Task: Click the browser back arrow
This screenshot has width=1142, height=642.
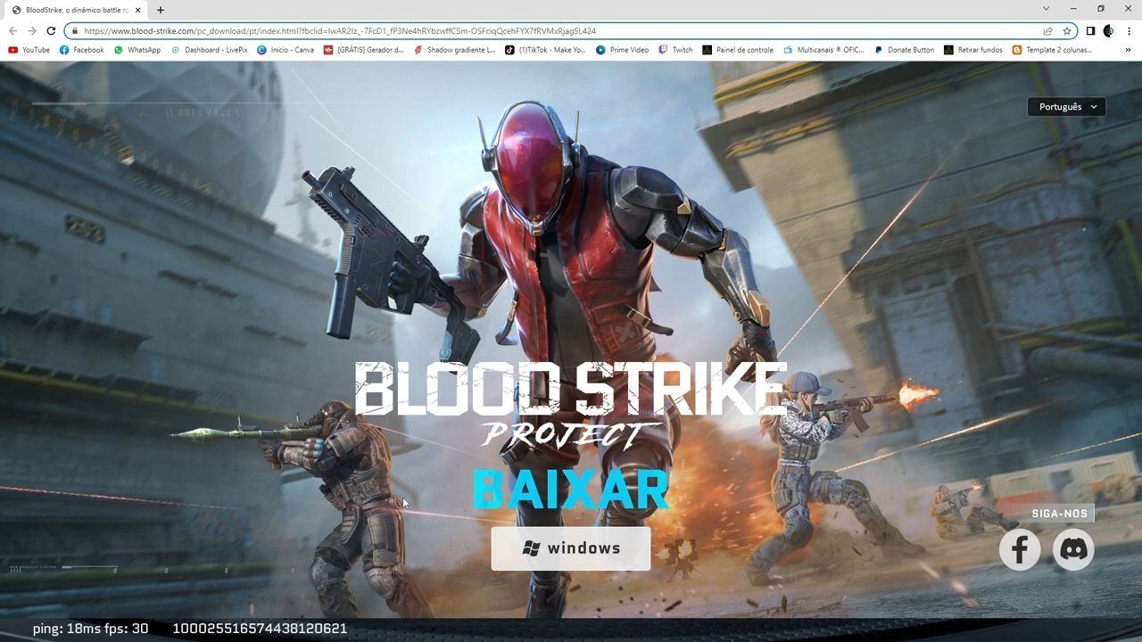Action: [x=12, y=31]
